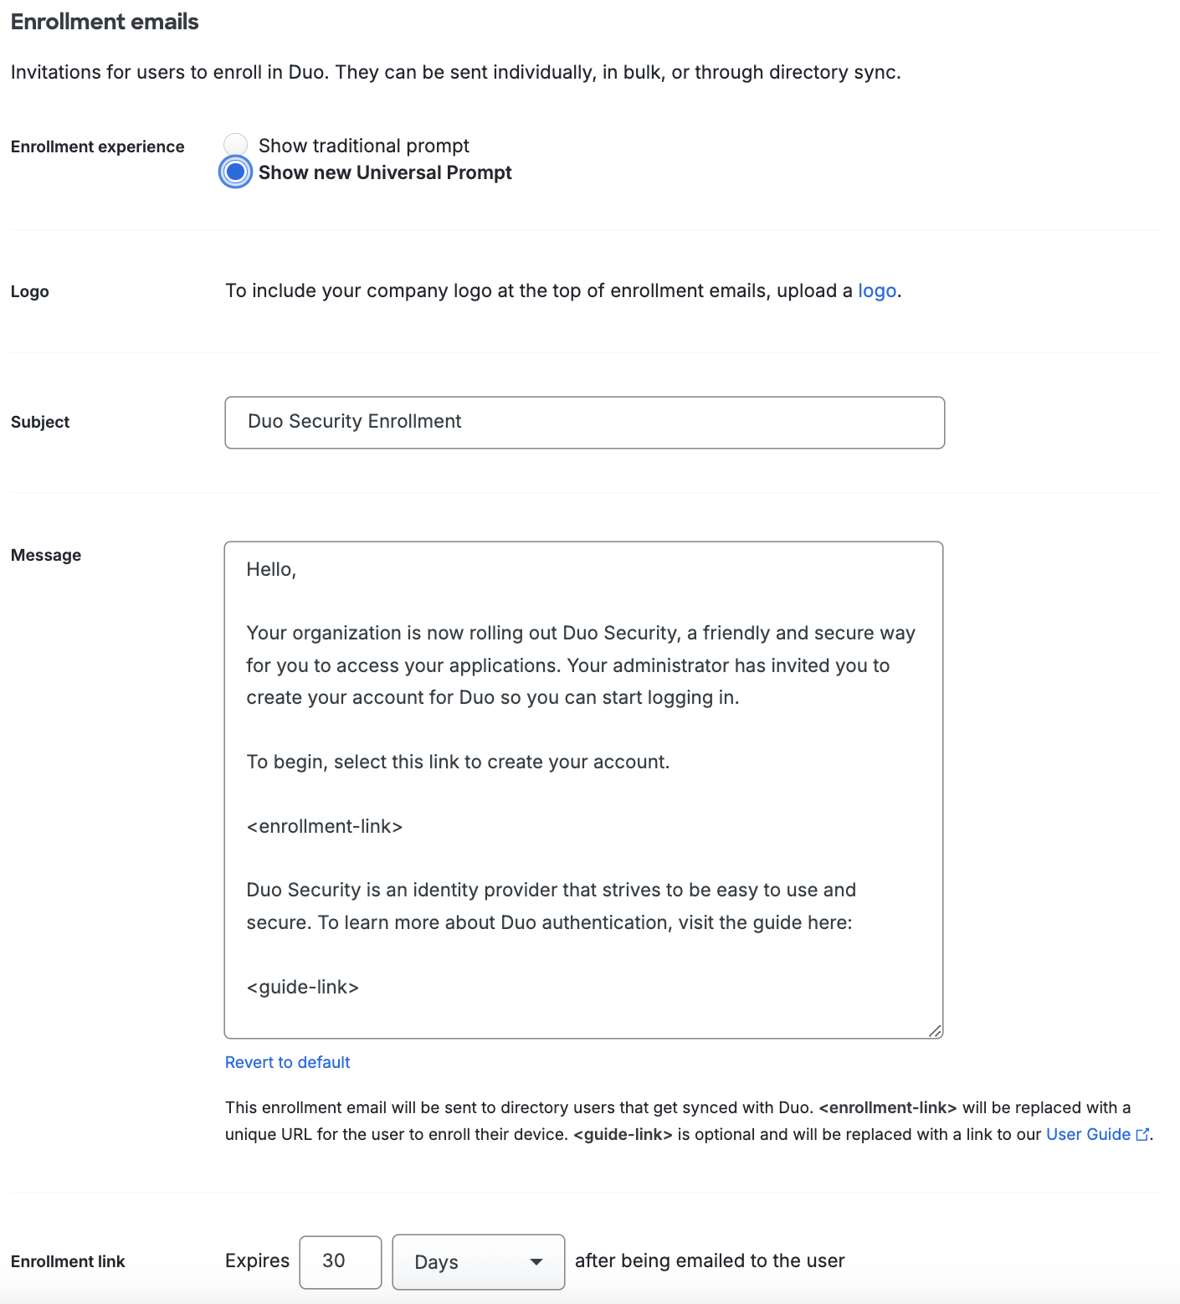The width and height of the screenshot is (1180, 1304).
Task: Click the "Revert to default" link
Action: coord(287,1062)
